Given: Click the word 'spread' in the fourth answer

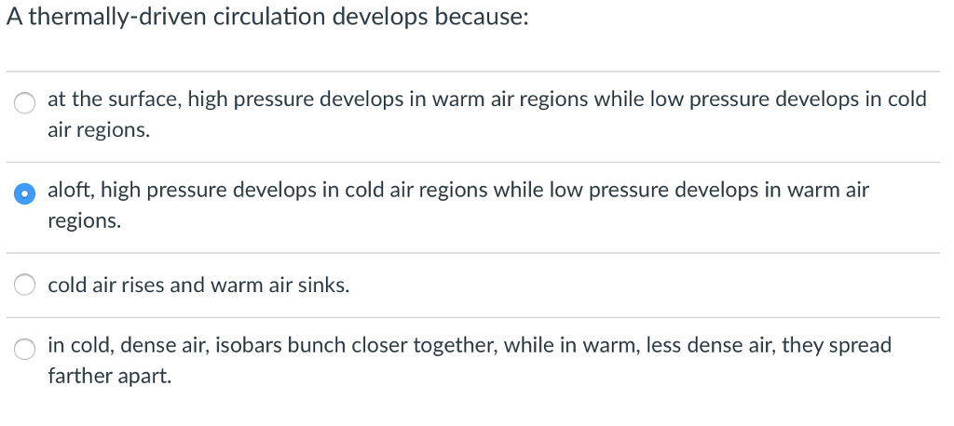Looking at the screenshot, I should [862, 346].
